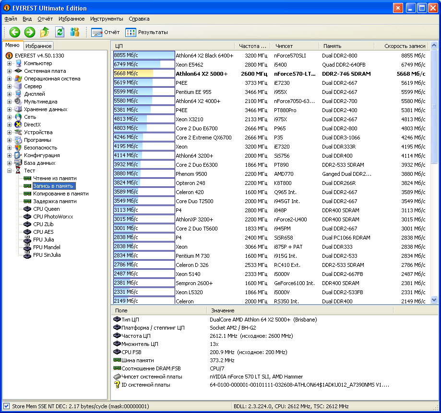The image size is (441, 413).
Task: Click the Системная плата motherboard icon
Action: pos(18,71)
